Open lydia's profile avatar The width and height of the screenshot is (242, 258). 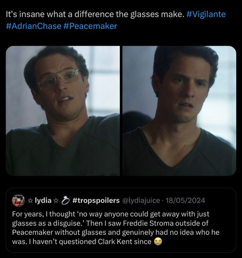tap(18, 200)
